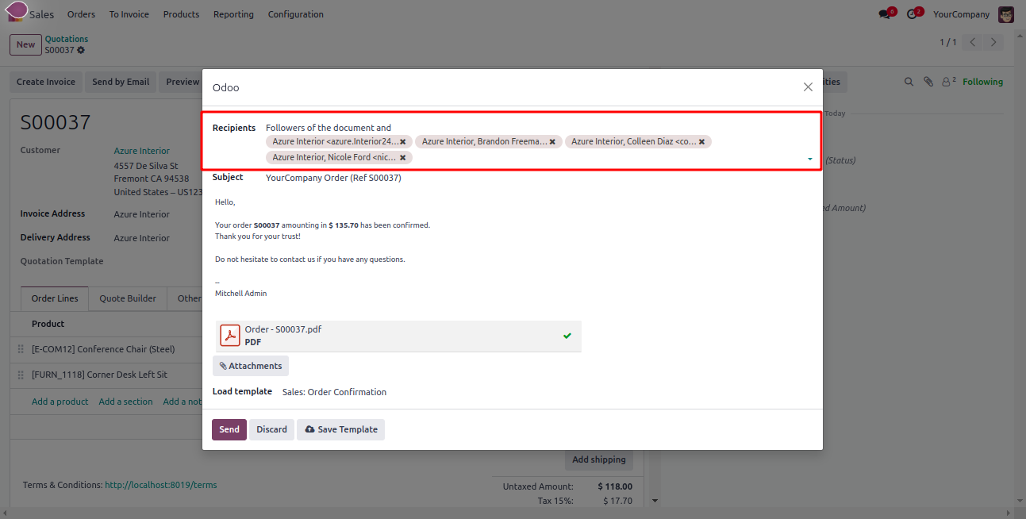The height and width of the screenshot is (519, 1026).
Task: Select [FURN_1118] Corner Desk Left Sit row
Action: click(107, 375)
